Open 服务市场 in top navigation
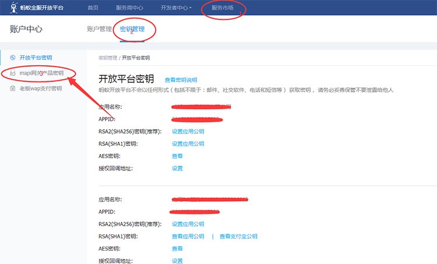 tap(223, 8)
